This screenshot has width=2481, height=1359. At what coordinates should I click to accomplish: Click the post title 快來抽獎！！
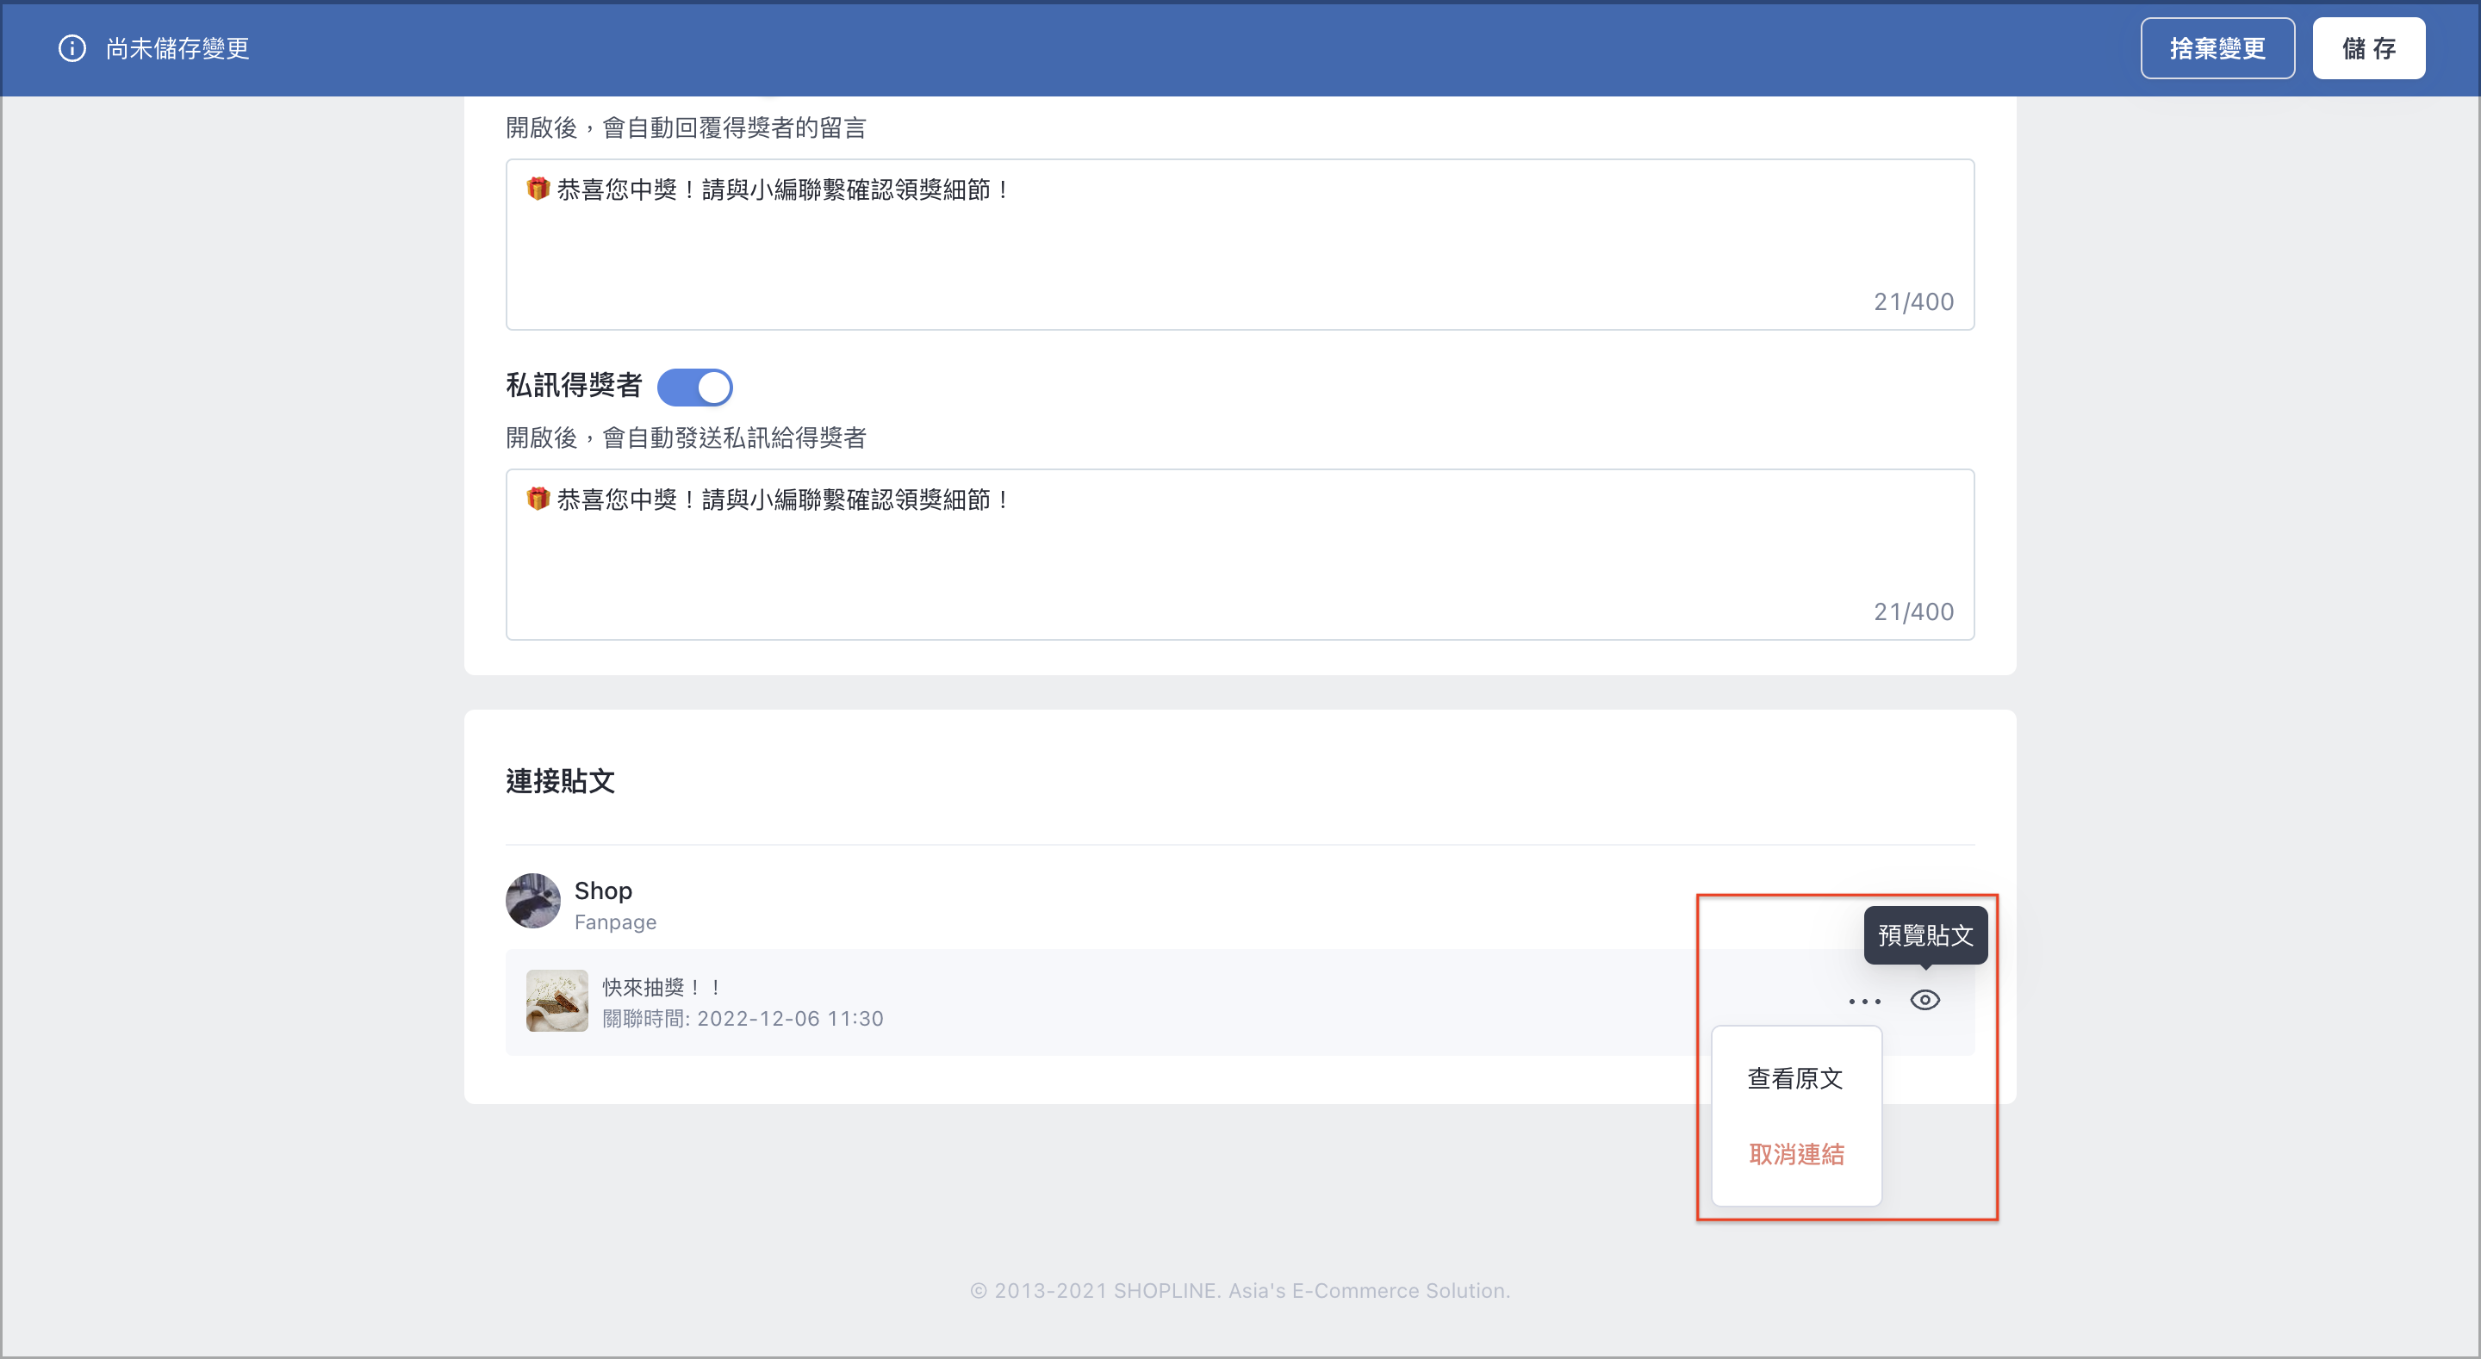[x=663, y=987]
